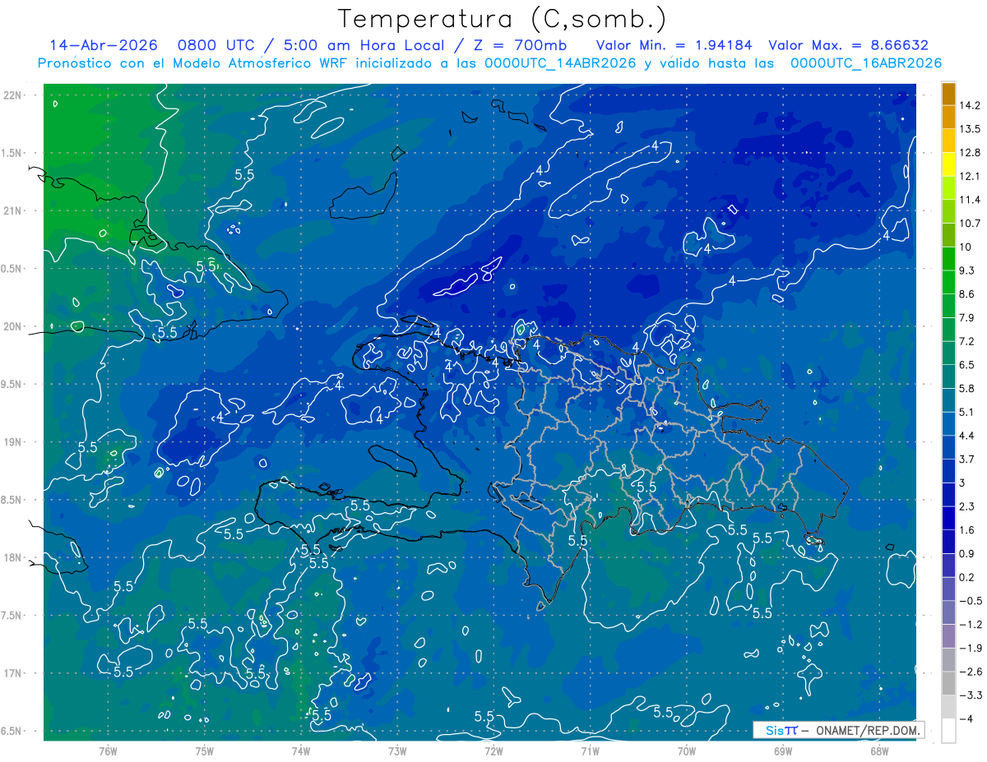Click the 76W longitude axis label
The image size is (987, 762).
108,750
